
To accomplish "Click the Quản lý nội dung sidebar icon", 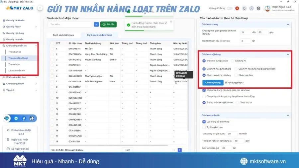I will [4, 33].
